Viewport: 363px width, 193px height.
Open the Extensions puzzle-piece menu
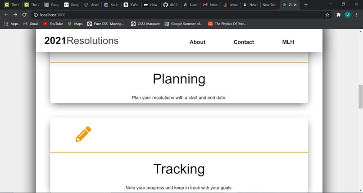coord(339,15)
